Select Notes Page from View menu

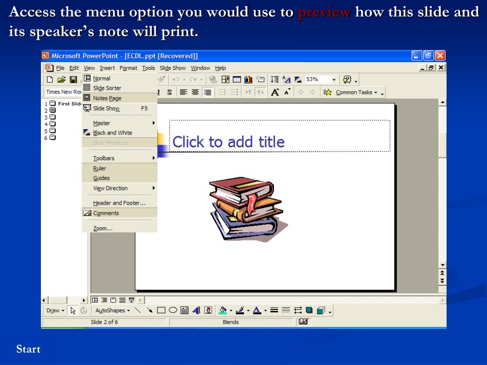pos(119,98)
